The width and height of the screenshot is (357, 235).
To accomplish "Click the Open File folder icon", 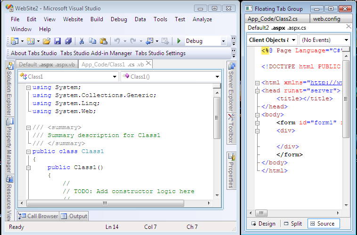I will (x=47, y=41).
